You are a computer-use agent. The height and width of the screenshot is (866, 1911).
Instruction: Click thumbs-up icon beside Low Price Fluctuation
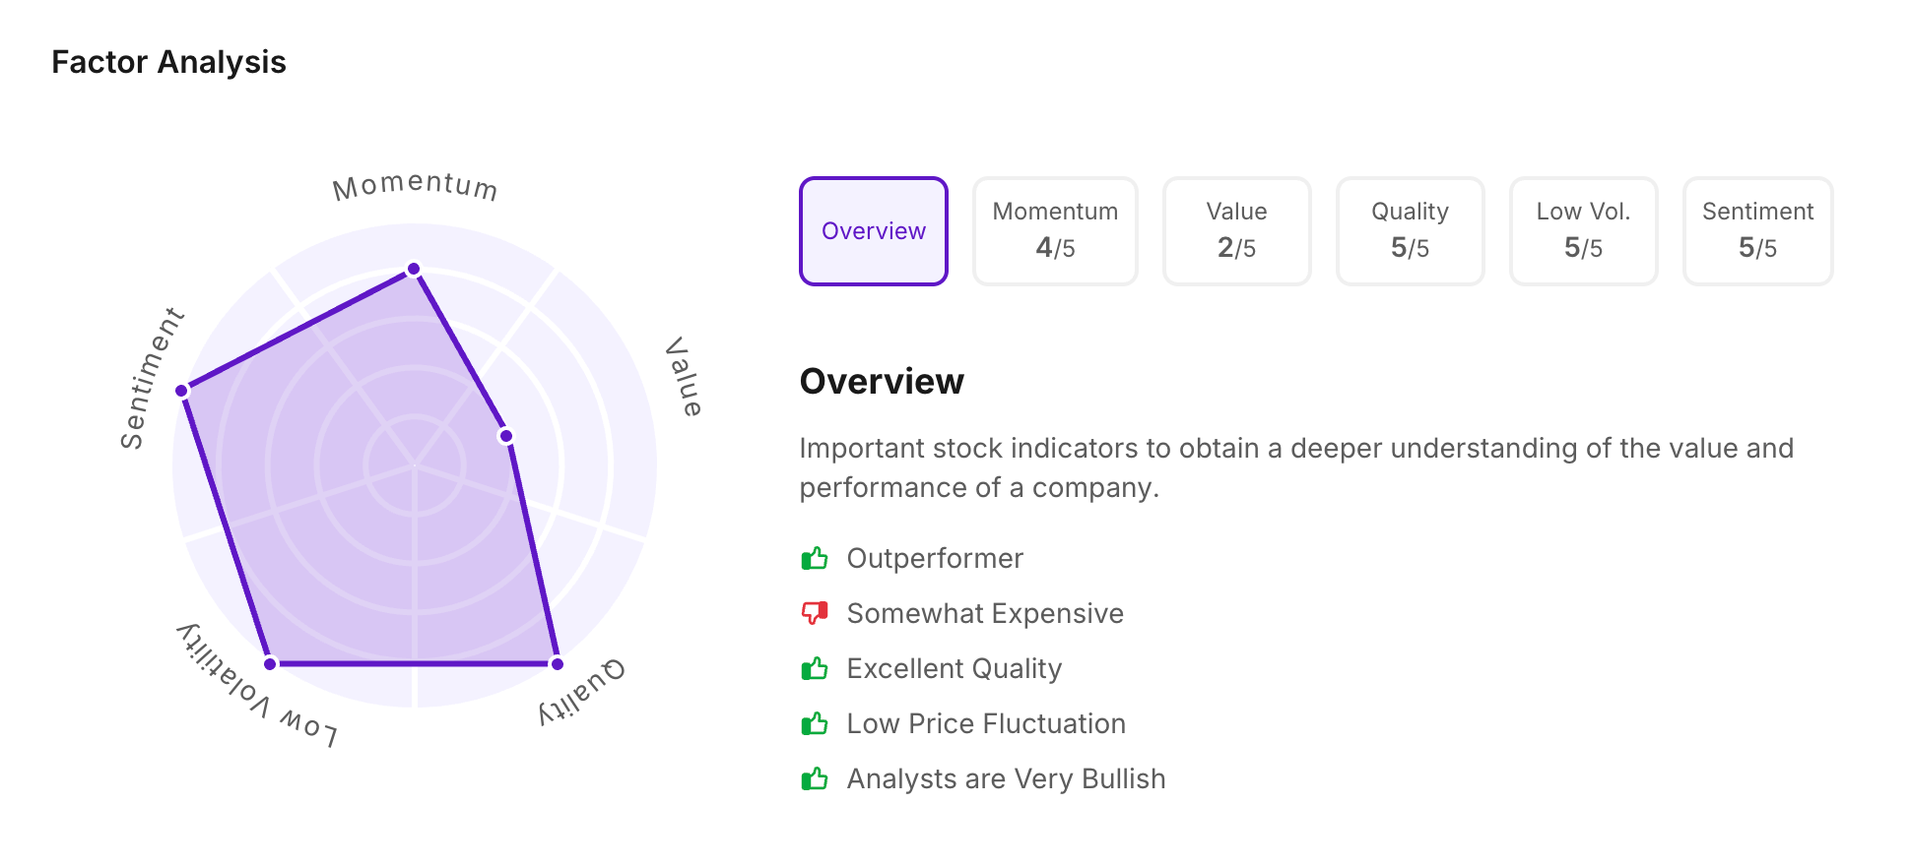pyautogui.click(x=815, y=724)
